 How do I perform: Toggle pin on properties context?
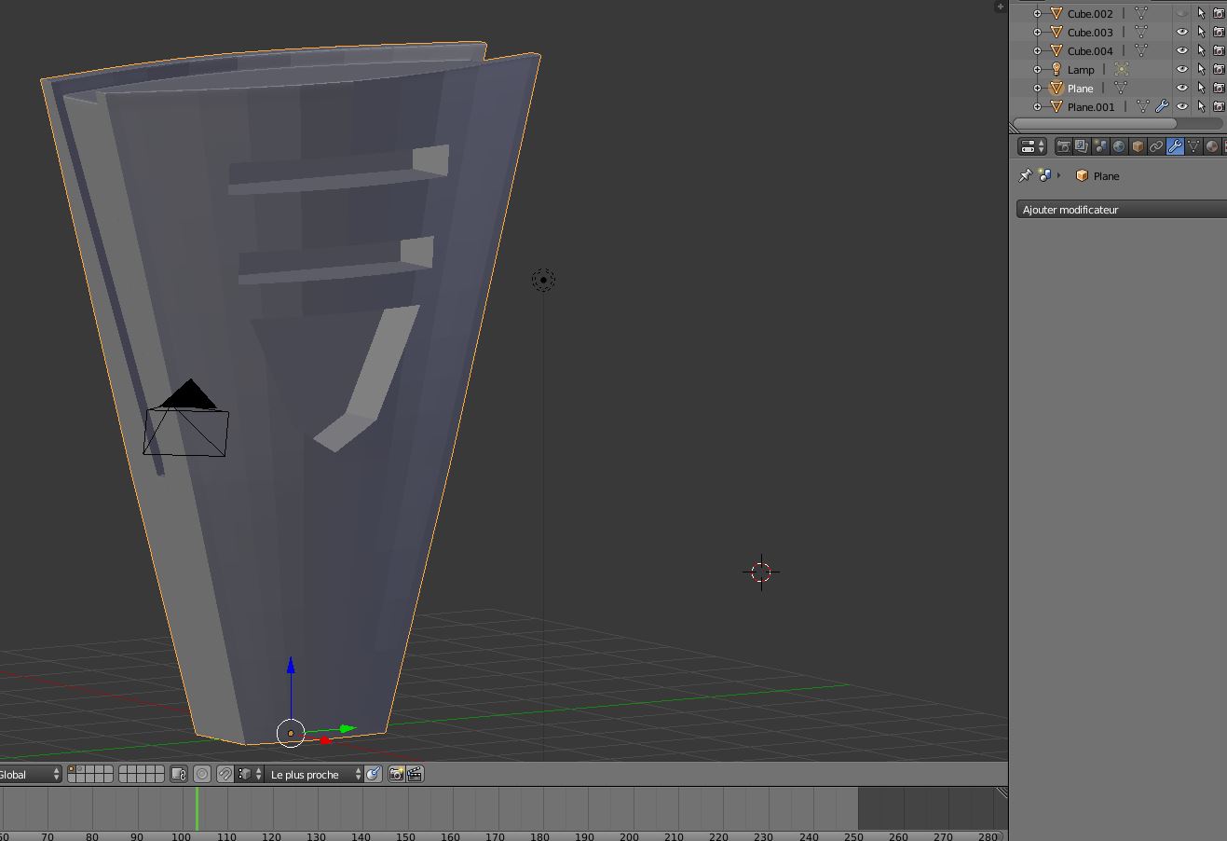[1025, 175]
